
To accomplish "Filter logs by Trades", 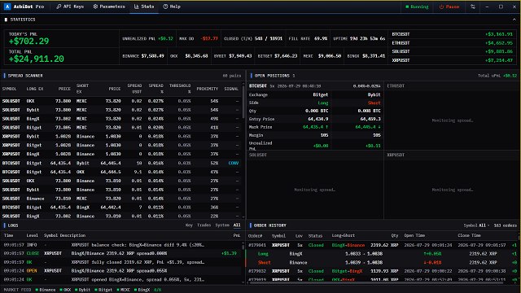I will click(204, 225).
